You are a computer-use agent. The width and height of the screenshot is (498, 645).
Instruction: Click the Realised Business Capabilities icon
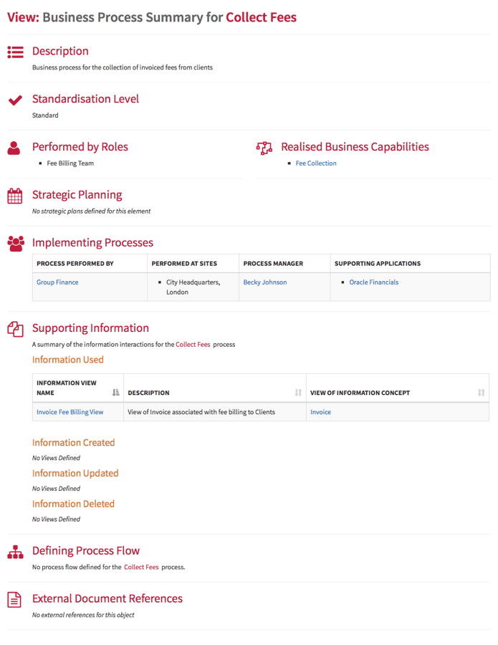[264, 148]
